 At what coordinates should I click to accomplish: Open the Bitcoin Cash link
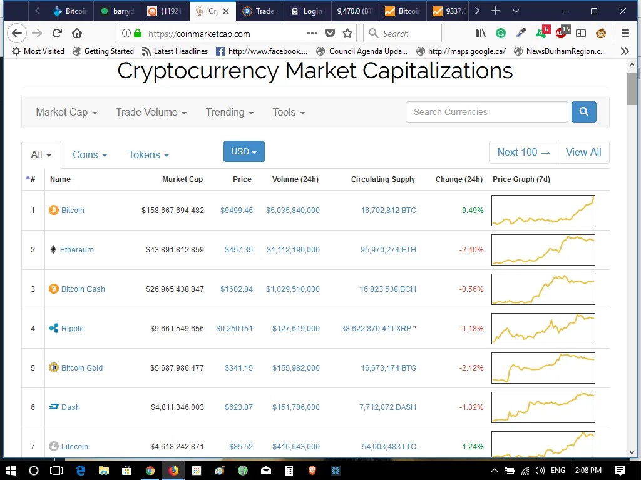click(x=83, y=289)
